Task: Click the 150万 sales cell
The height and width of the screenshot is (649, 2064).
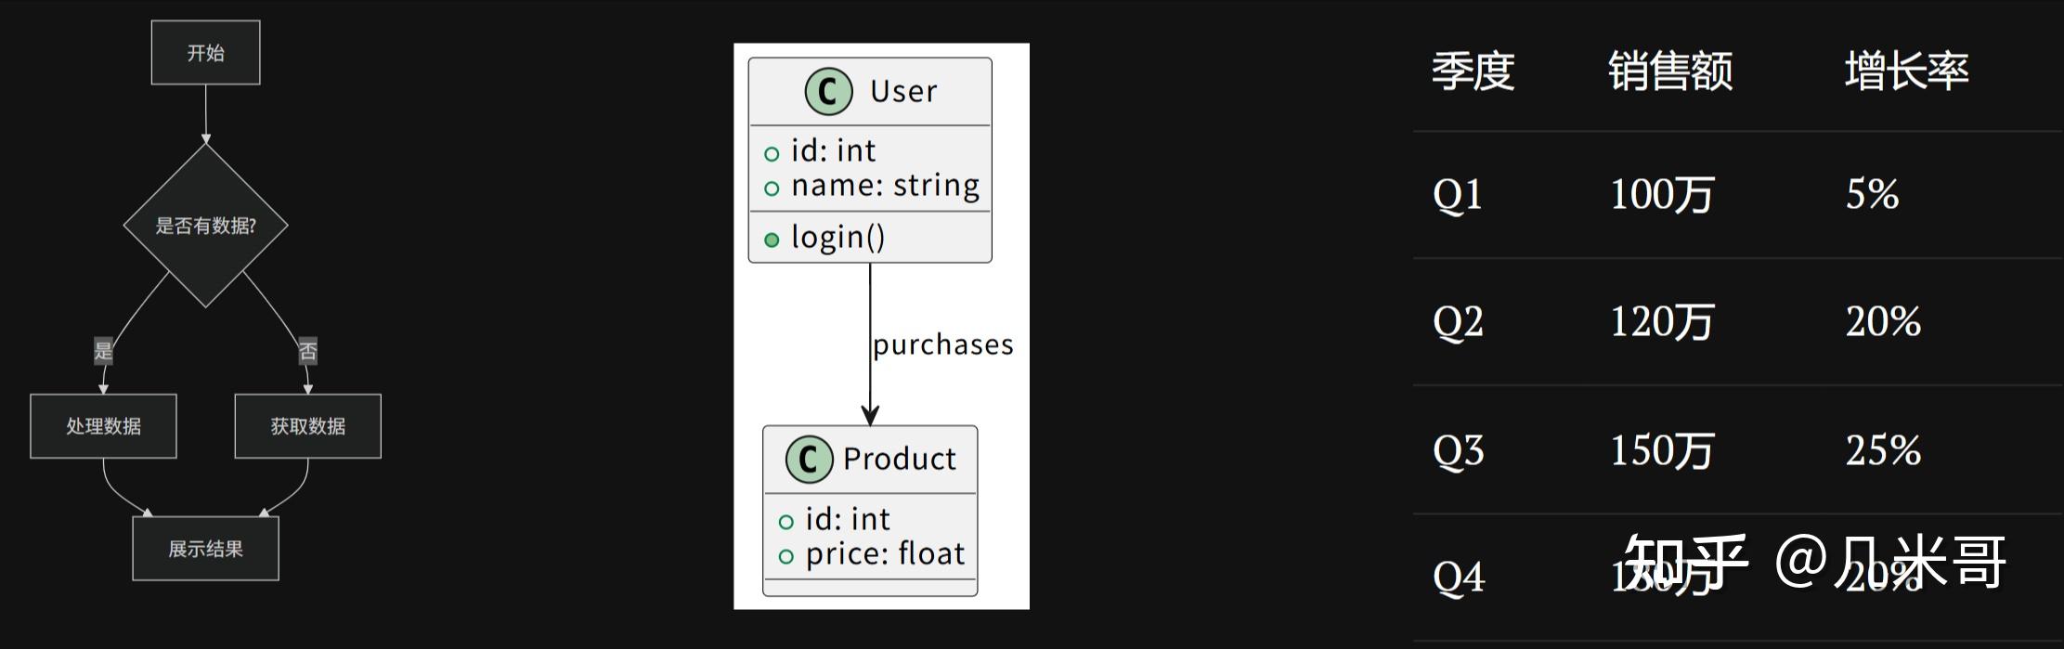Action: [x=1661, y=450]
